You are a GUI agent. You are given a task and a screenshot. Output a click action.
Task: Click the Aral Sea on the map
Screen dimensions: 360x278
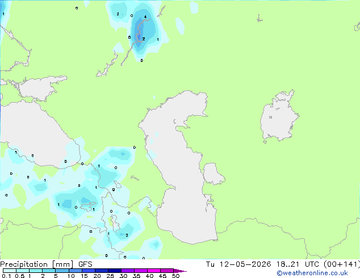[279, 116]
